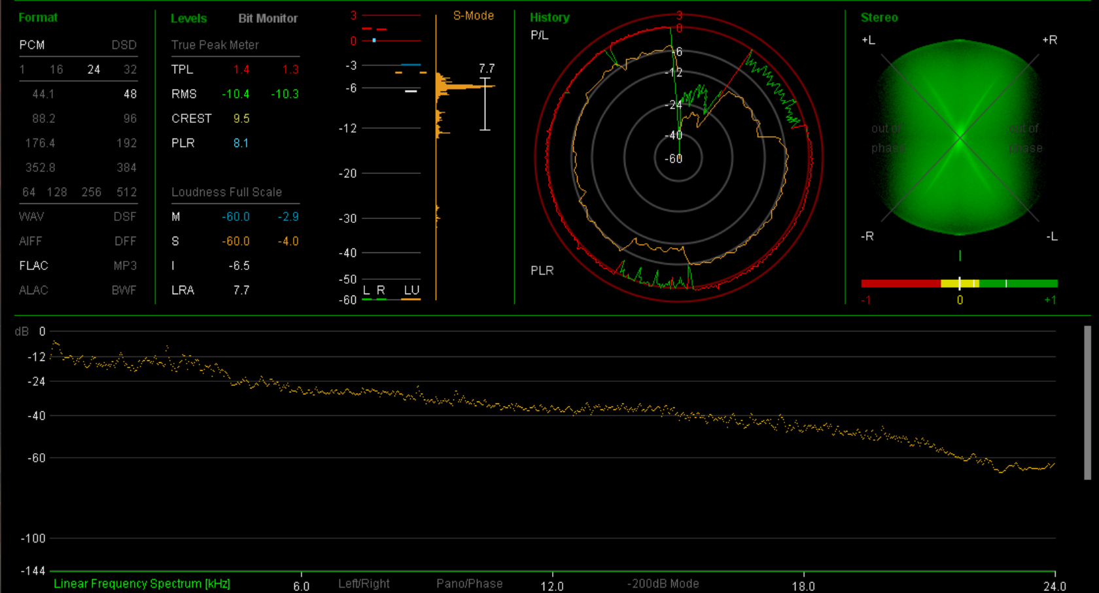Click the TPL right value 1.3

point(290,69)
